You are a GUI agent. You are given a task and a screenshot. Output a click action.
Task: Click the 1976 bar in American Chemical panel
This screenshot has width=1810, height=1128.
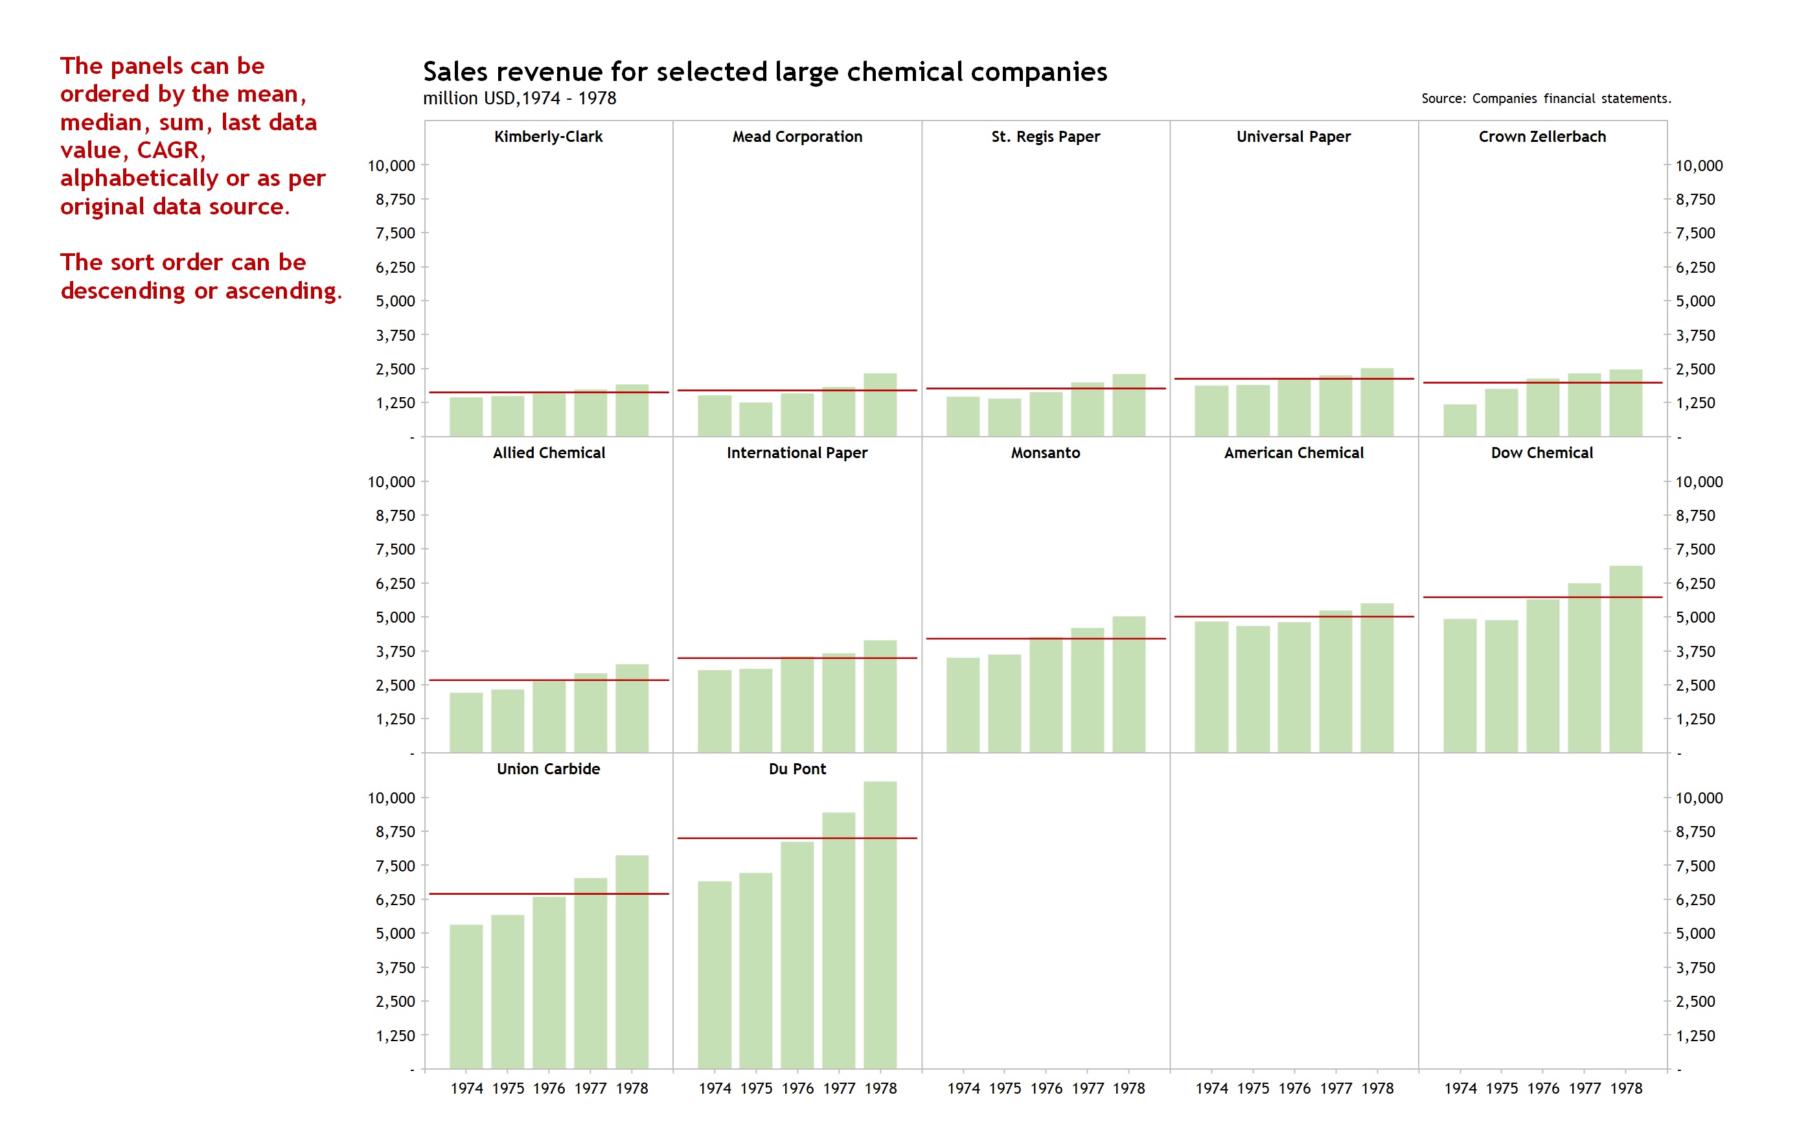pos(1294,687)
